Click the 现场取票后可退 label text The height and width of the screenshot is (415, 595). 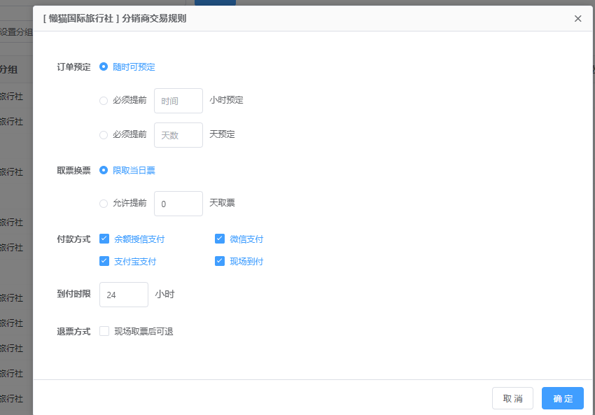pos(143,332)
